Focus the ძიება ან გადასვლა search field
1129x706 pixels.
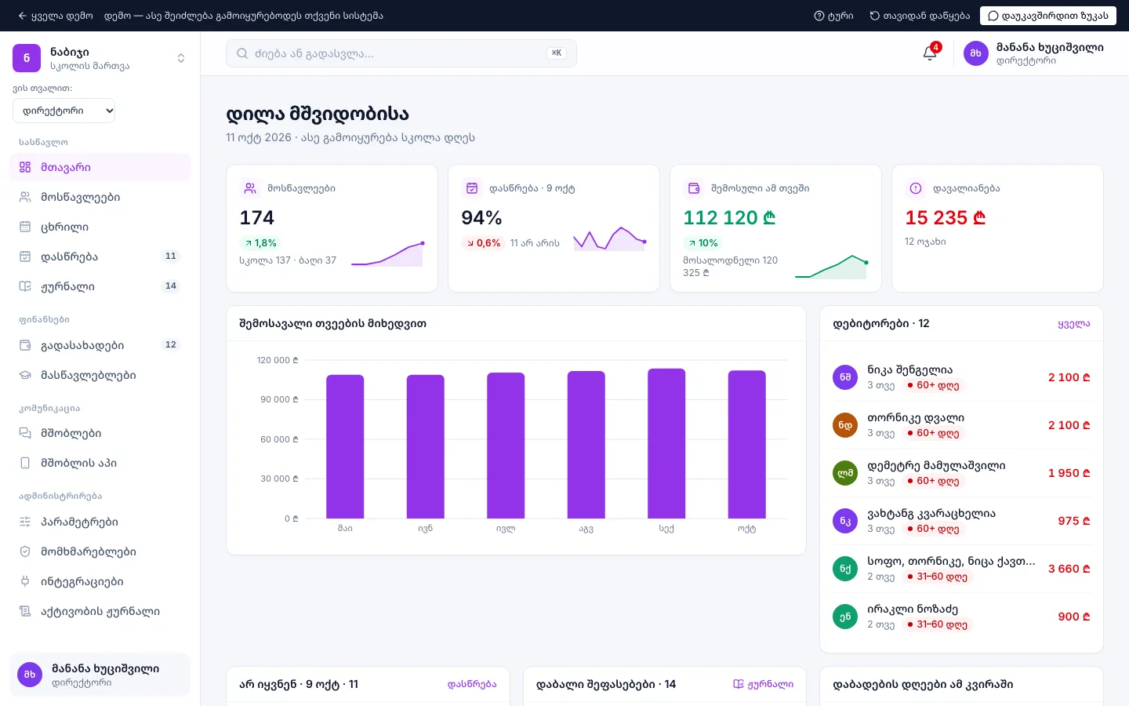click(401, 53)
